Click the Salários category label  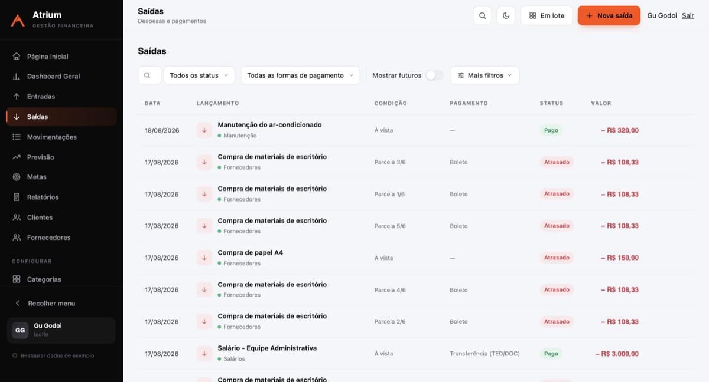[234, 359]
